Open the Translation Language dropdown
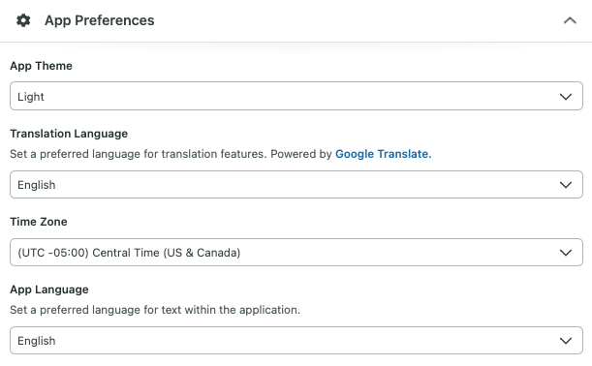This screenshot has height=366, width=592. [x=296, y=185]
